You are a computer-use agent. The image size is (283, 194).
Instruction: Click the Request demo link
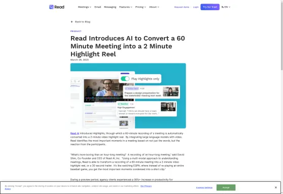coord(182,7)
